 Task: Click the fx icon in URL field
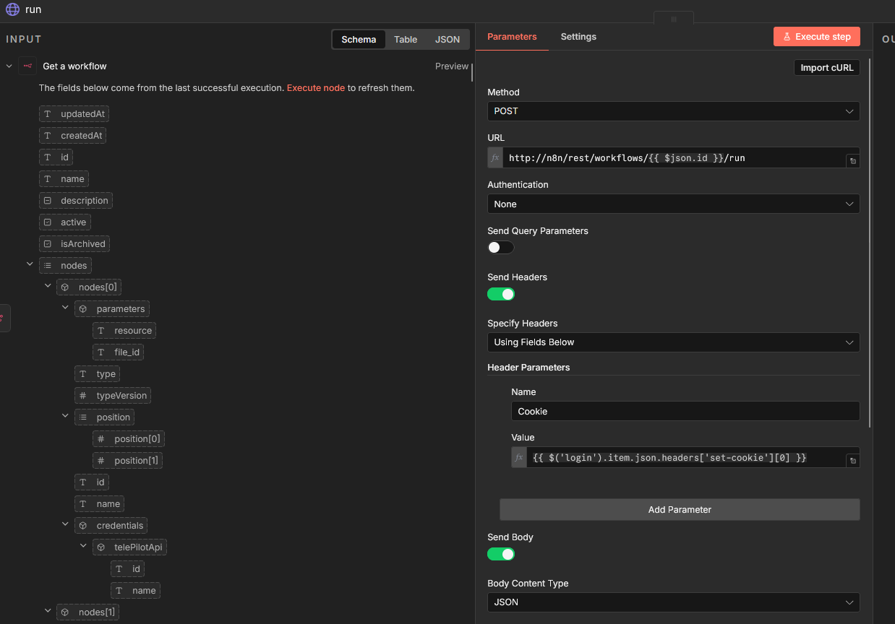(x=495, y=157)
